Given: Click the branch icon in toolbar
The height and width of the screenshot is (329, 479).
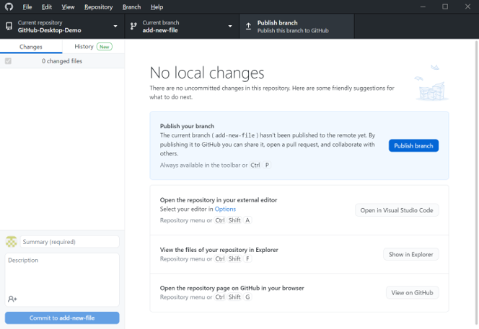Looking at the screenshot, I should [133, 27].
